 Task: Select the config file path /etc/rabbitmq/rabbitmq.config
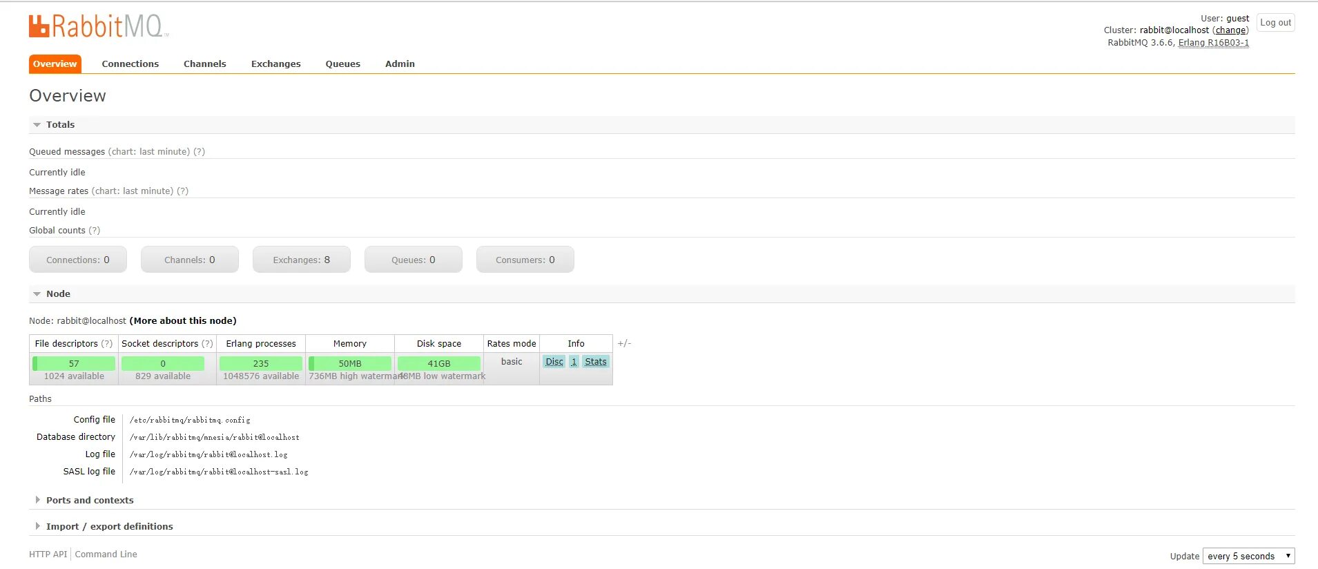tap(190, 420)
